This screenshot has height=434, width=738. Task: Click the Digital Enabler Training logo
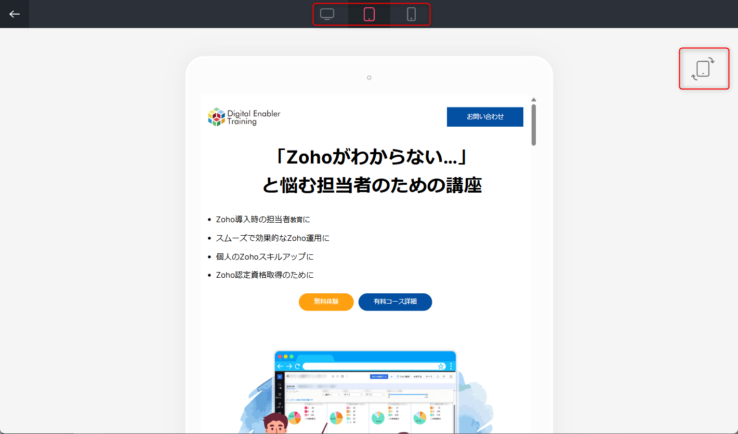coord(244,117)
